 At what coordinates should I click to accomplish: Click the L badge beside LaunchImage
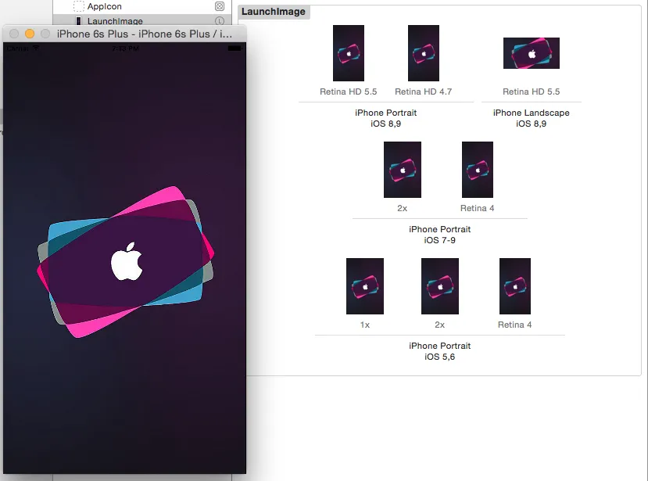point(220,20)
